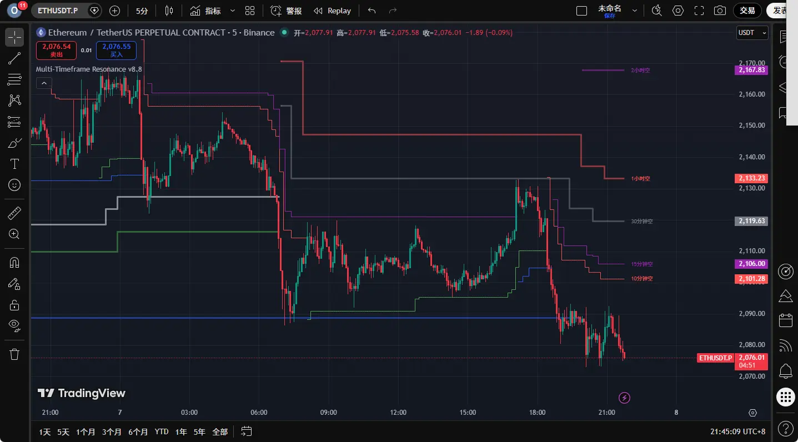Image resolution: width=798 pixels, height=442 pixels.
Task: Open the layout setup square icon
Action: [x=582, y=11]
